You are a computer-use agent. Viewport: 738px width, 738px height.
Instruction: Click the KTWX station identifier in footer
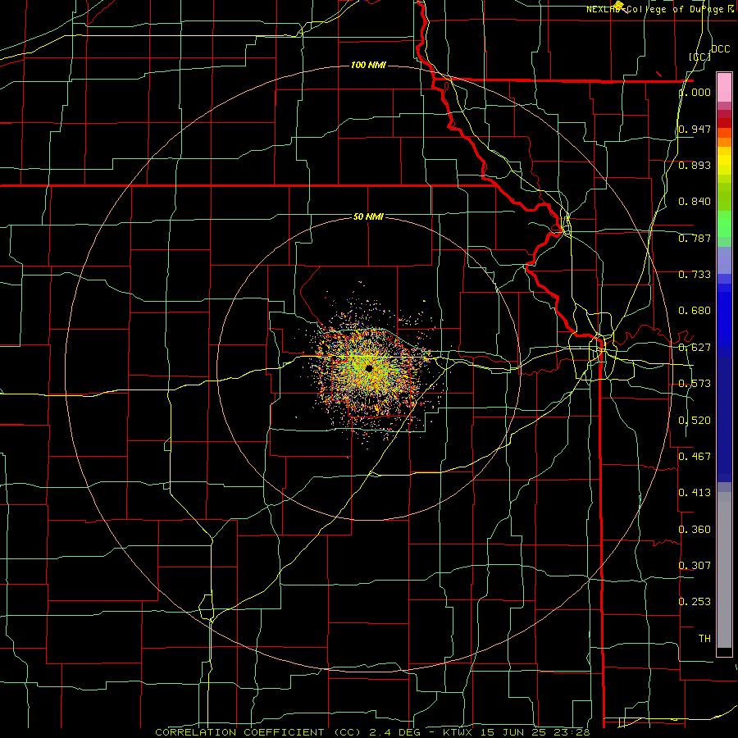pyautogui.click(x=458, y=732)
